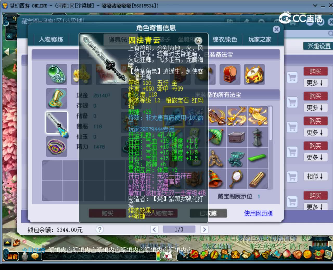Screen dimensions: 333x270
Task: Select the bamboo slip scroll treasure
Action: [258, 179]
